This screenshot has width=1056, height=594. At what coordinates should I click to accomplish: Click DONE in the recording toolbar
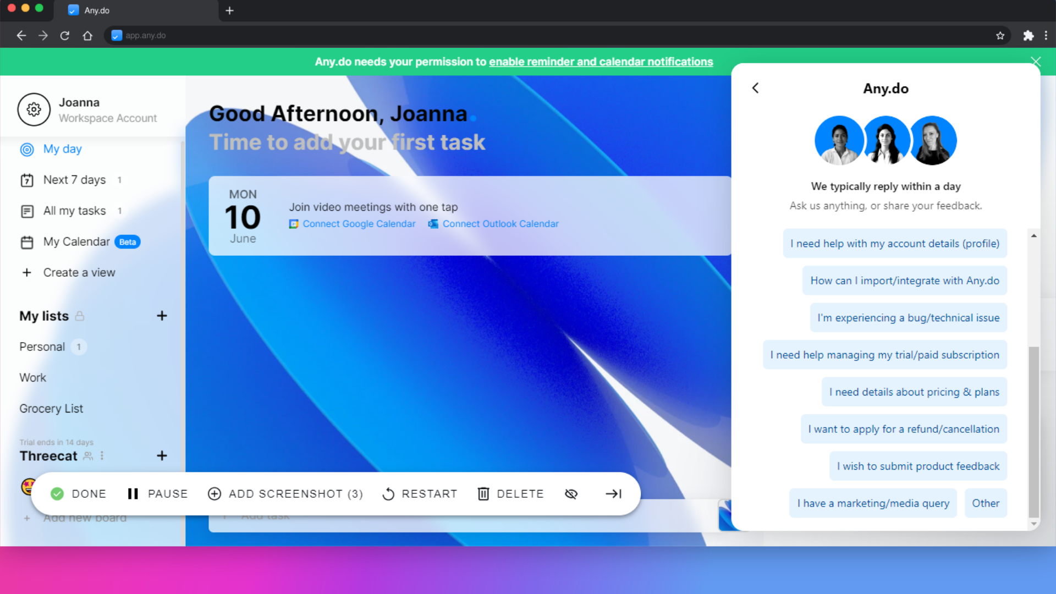pyautogui.click(x=78, y=494)
